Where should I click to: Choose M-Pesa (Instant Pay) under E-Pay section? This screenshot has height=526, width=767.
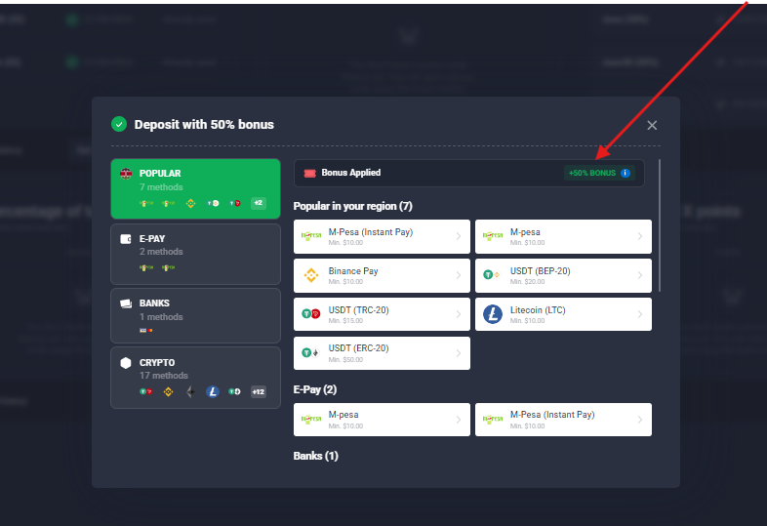563,420
